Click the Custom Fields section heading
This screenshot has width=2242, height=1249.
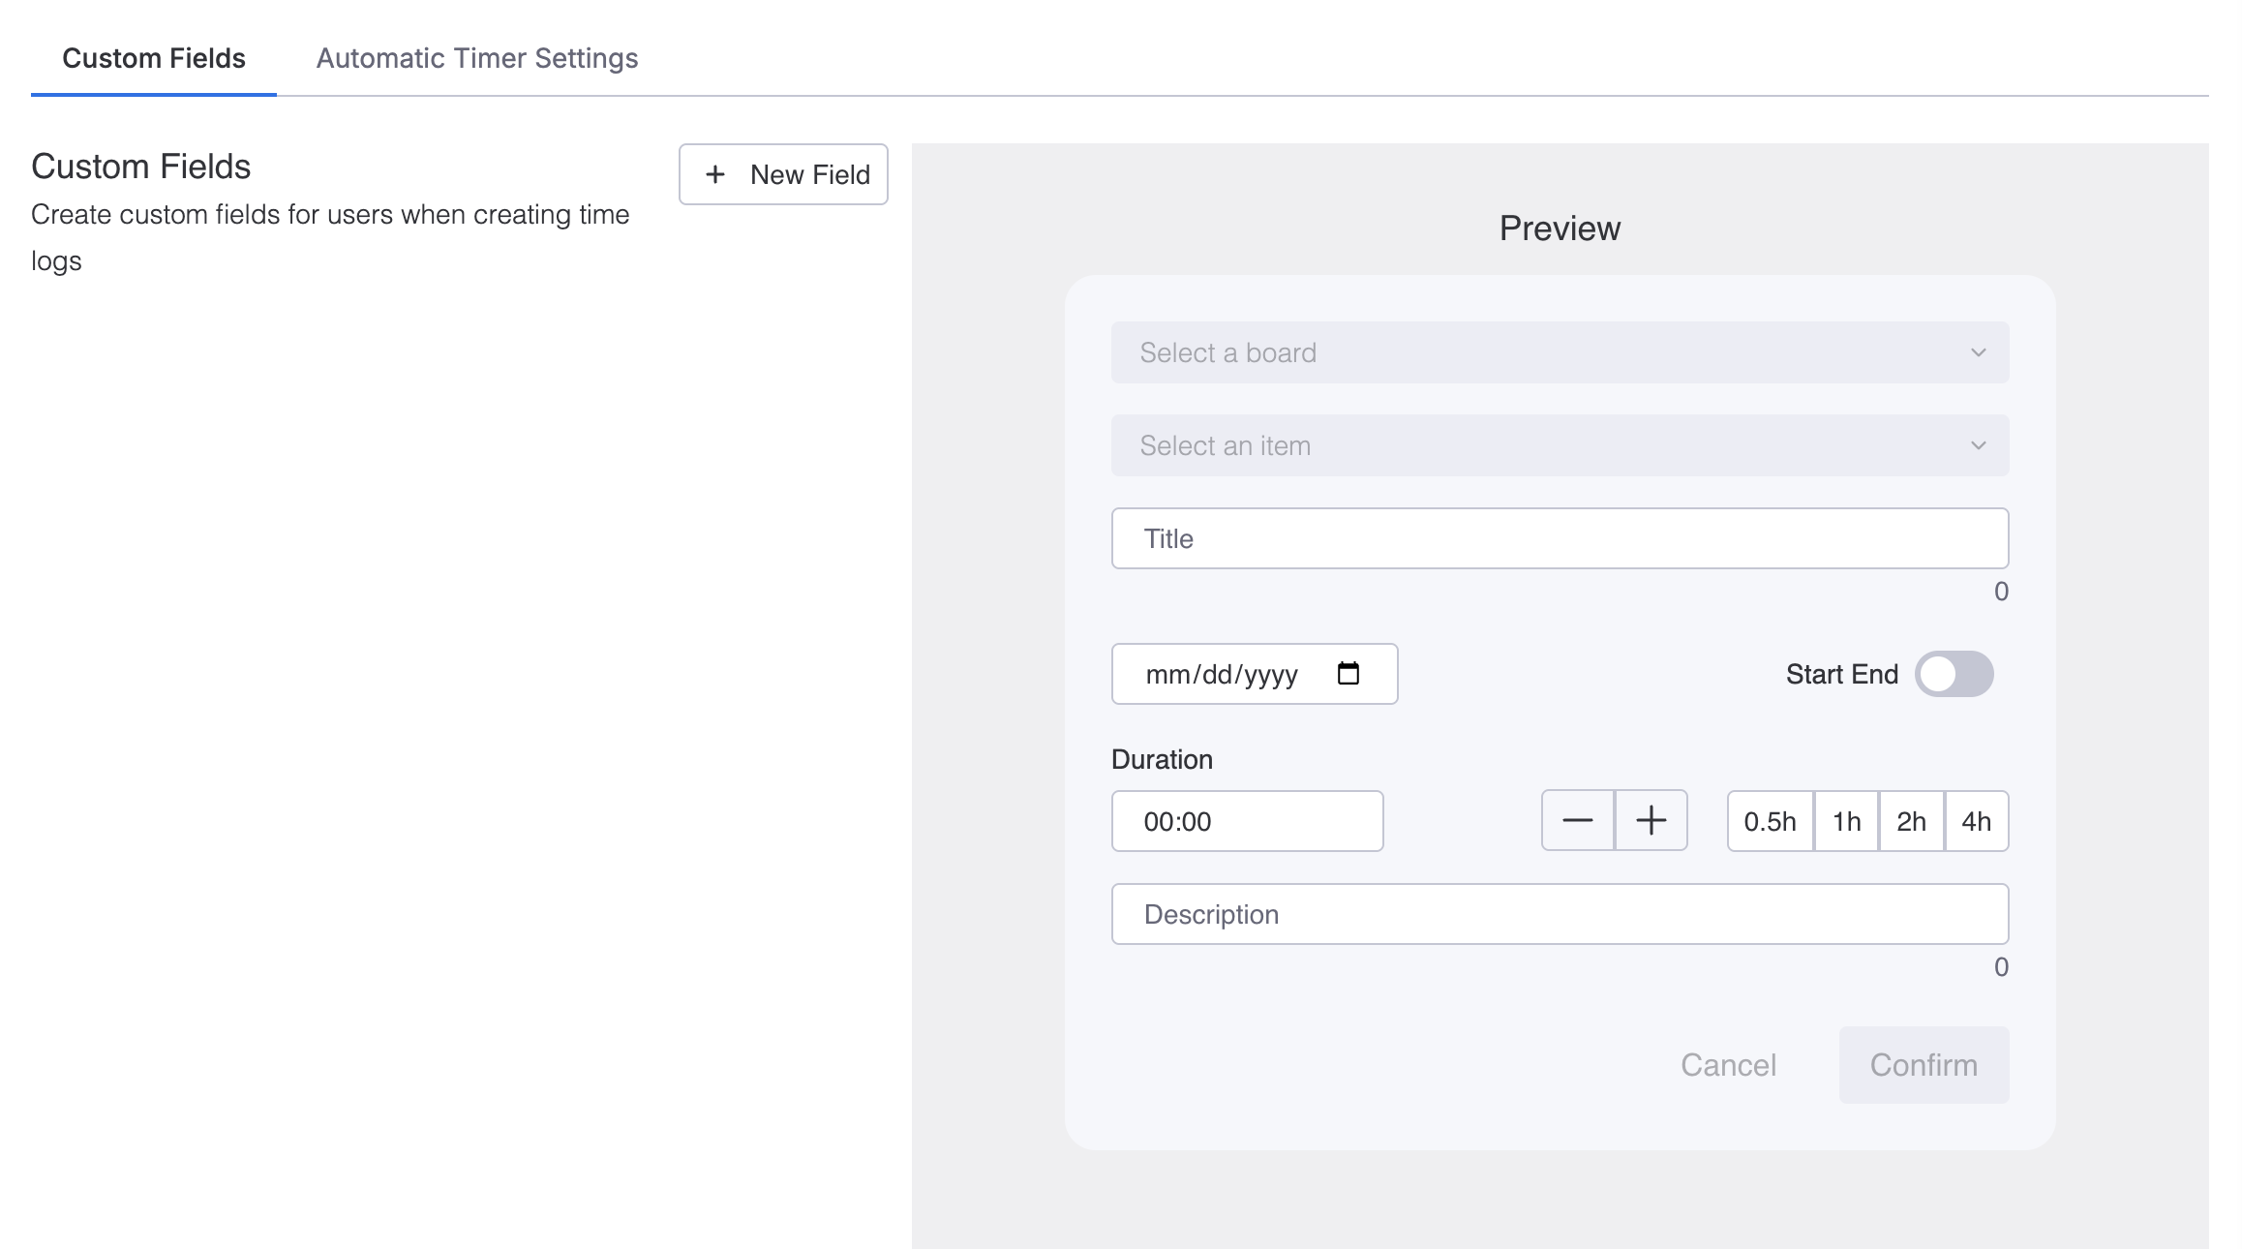pos(141,167)
